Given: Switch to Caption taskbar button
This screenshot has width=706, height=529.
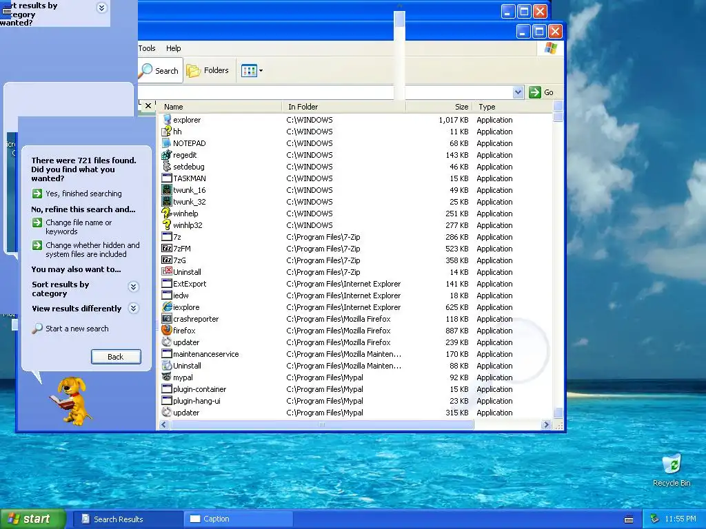Looking at the screenshot, I should pos(238,519).
